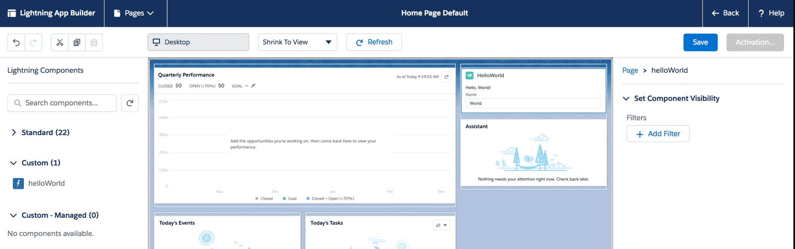Click the Redo arrow icon

(33, 43)
